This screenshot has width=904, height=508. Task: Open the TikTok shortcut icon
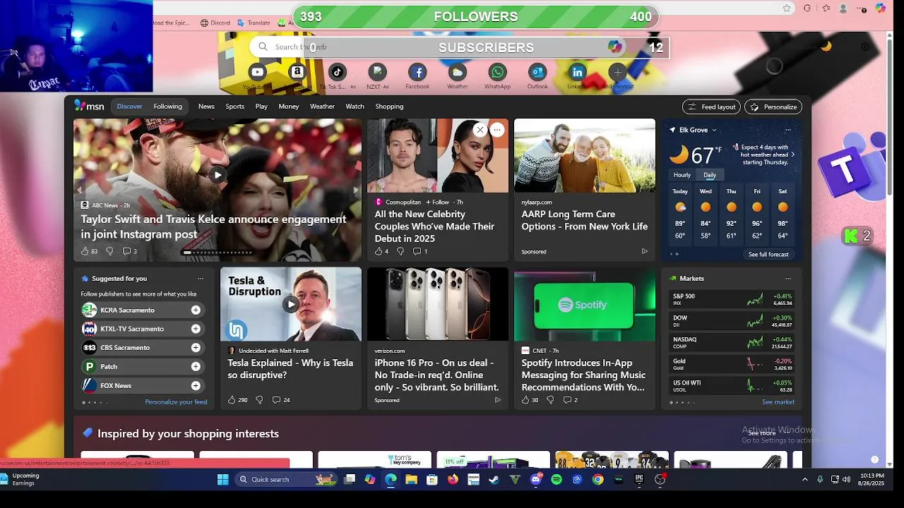[x=337, y=72]
